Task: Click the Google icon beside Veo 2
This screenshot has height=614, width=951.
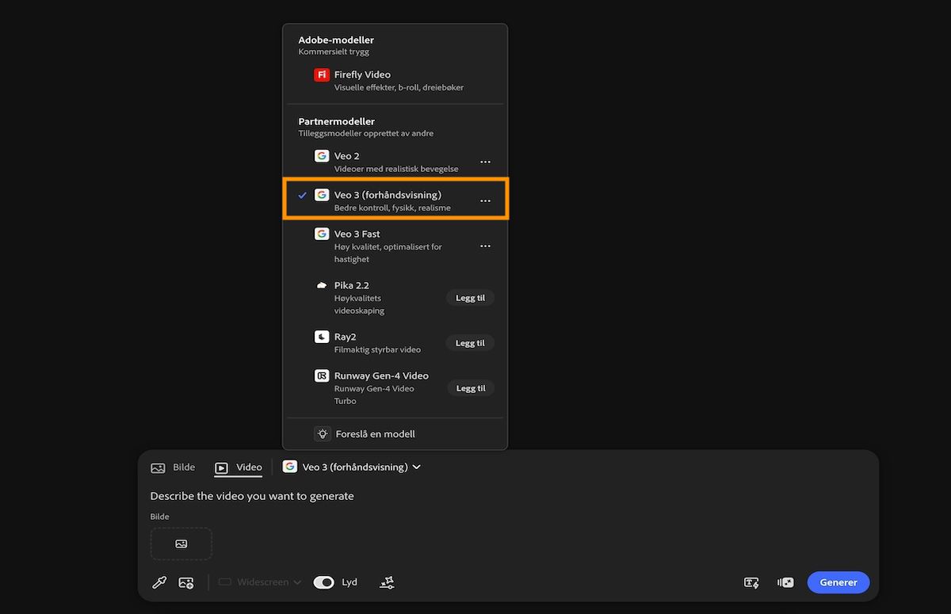Action: tap(321, 156)
